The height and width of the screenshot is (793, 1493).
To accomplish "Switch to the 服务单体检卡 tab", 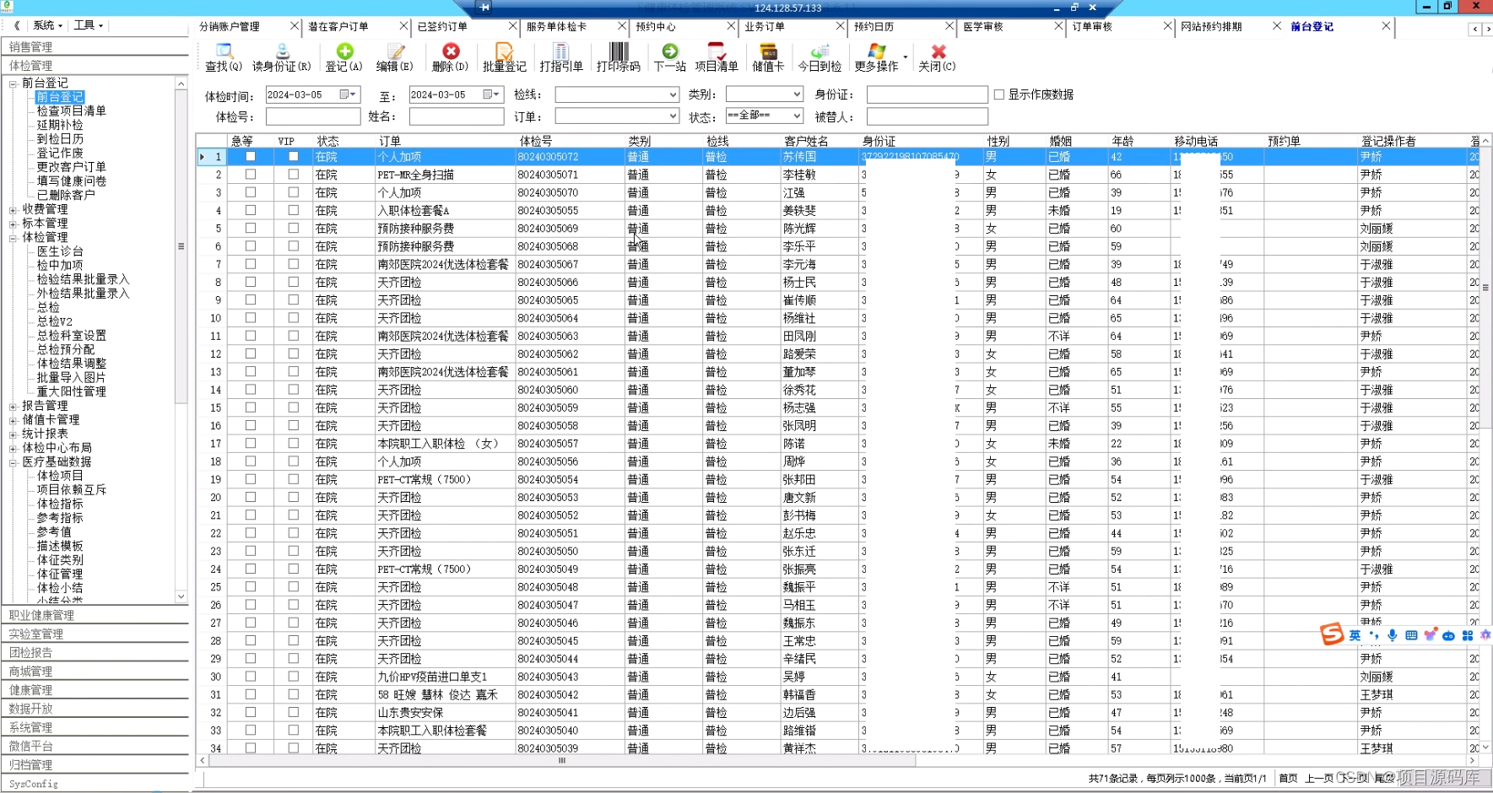I will 556,26.
